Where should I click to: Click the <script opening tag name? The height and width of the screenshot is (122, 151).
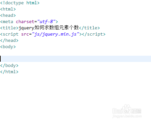[x=9, y=34]
